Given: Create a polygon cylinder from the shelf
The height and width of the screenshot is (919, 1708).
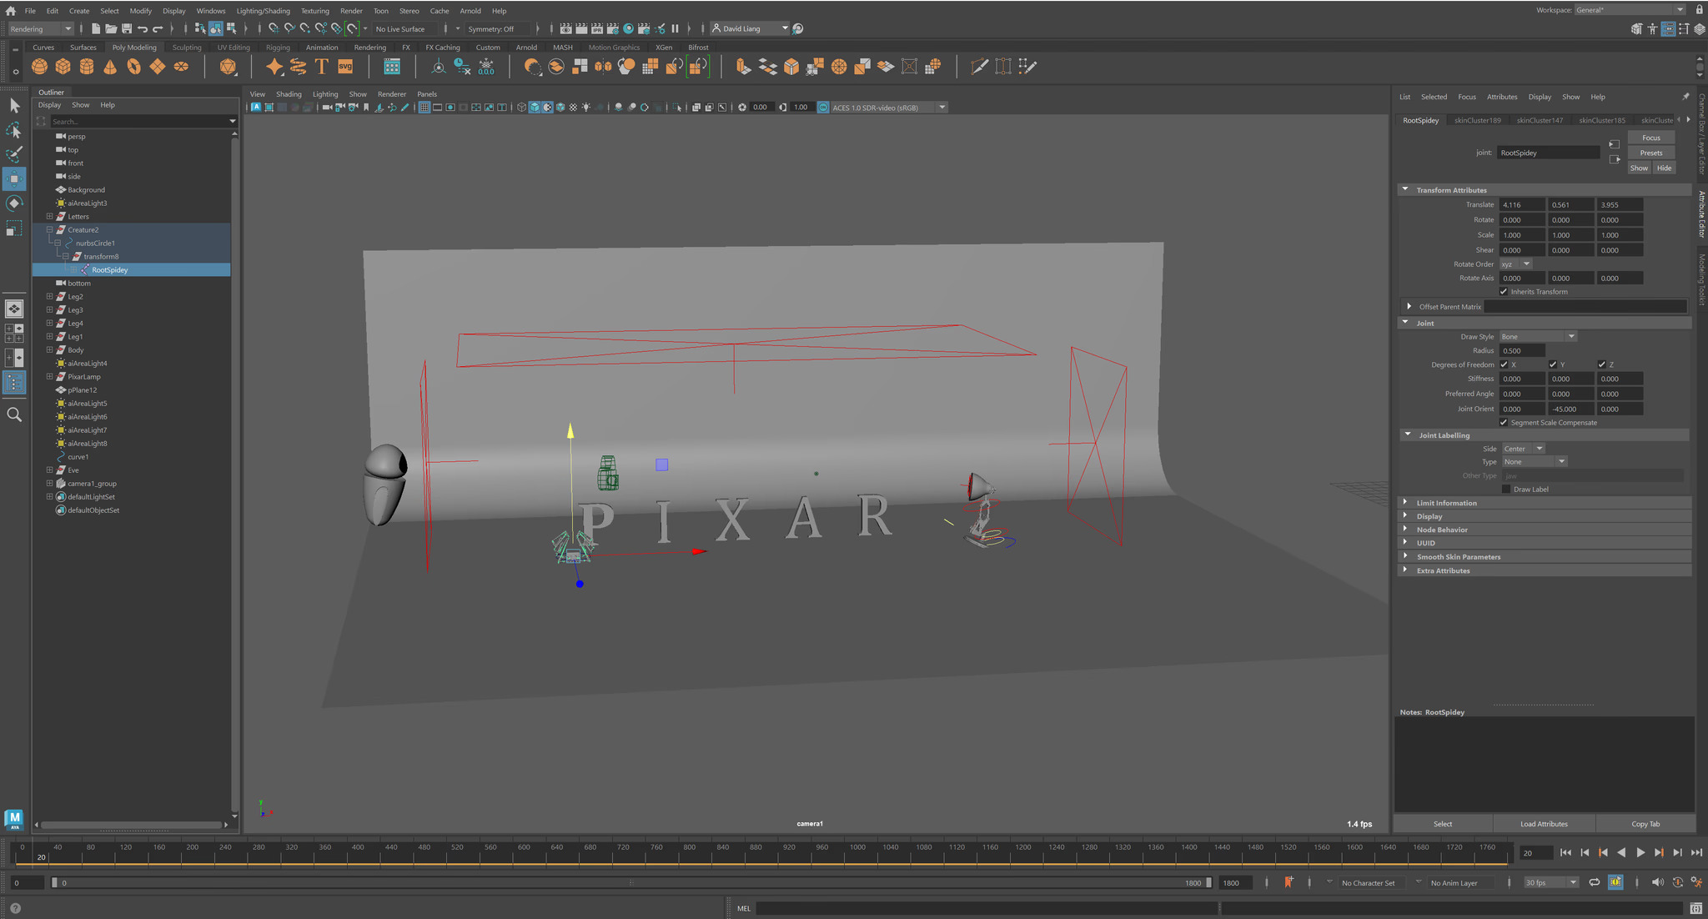Looking at the screenshot, I should [x=86, y=67].
